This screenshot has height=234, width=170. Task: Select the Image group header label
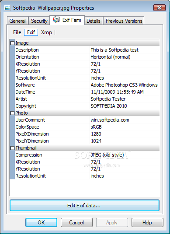(x=22, y=43)
